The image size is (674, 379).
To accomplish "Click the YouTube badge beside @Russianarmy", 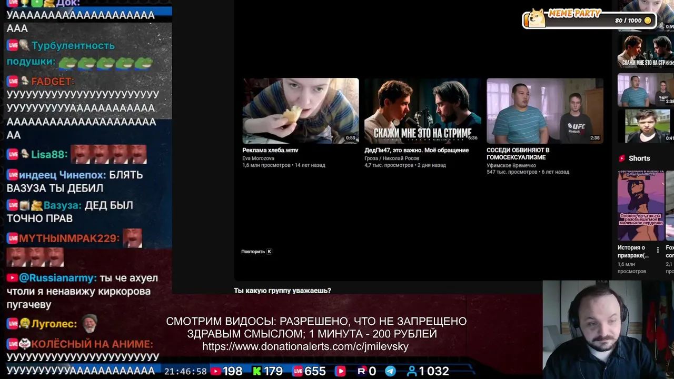I will tap(12, 278).
